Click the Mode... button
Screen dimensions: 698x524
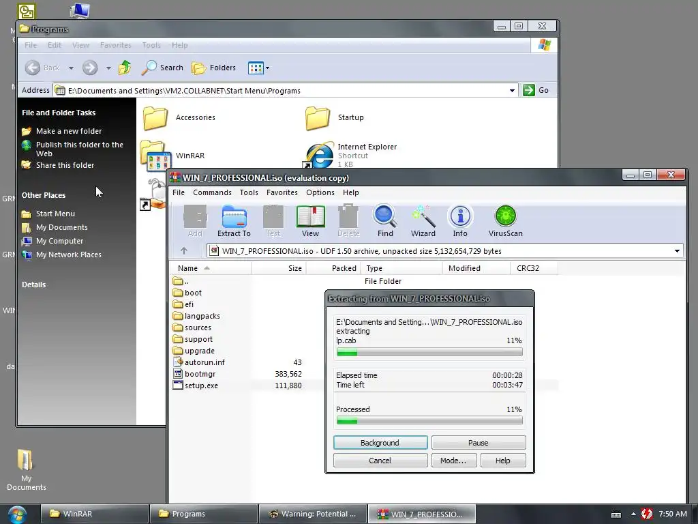(453, 461)
